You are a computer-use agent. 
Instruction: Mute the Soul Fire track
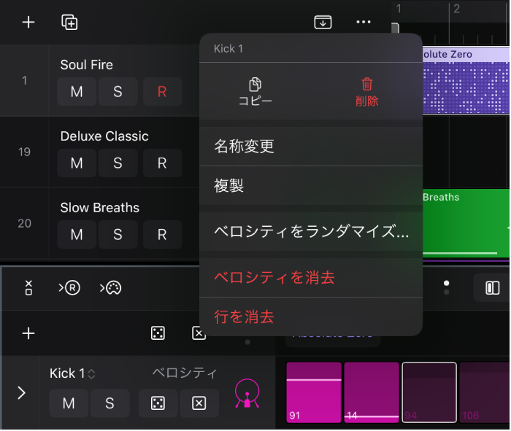coord(77,91)
